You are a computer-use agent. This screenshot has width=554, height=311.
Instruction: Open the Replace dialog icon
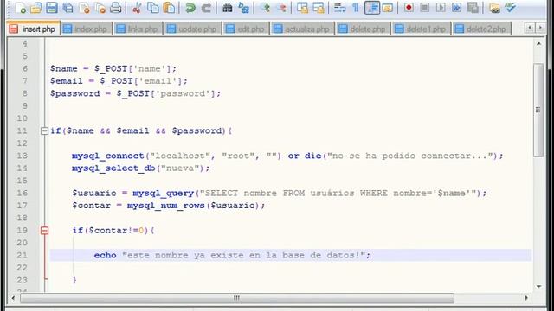click(x=243, y=8)
